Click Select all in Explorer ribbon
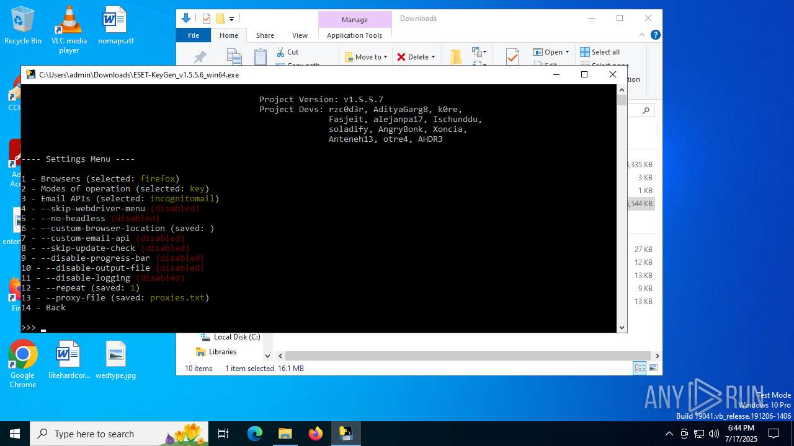The width and height of the screenshot is (794, 446). (x=600, y=52)
